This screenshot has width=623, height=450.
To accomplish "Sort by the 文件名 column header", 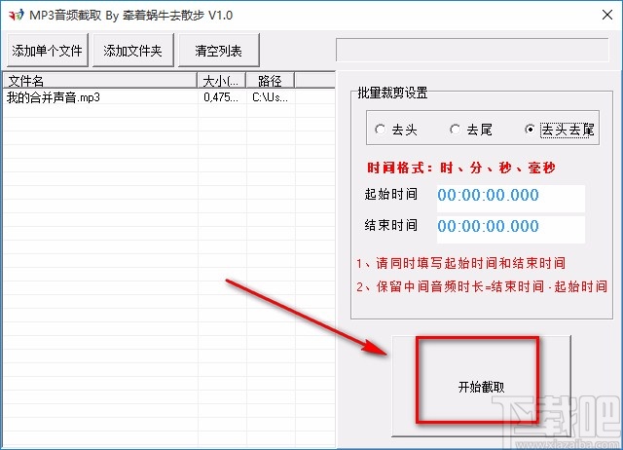I will 100,81.
